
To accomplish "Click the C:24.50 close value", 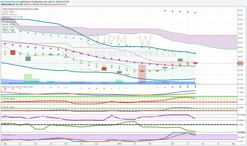I will tap(63, 5).
